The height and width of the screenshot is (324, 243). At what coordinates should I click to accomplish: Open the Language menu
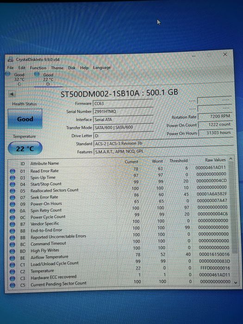(102, 68)
